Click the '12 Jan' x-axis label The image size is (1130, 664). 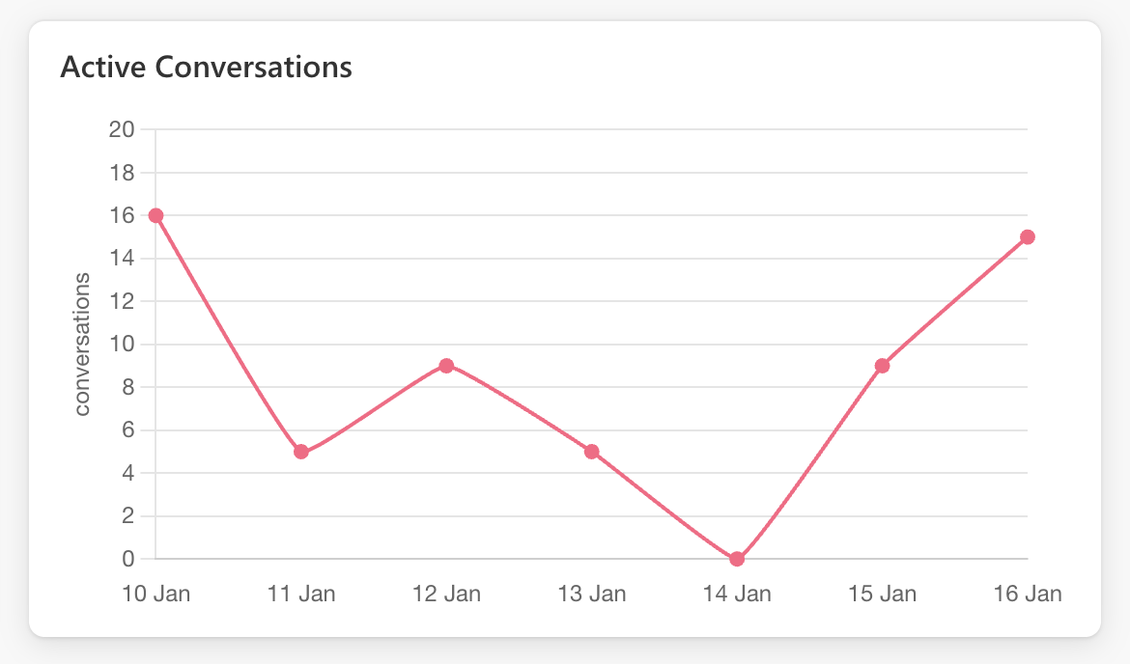click(x=446, y=594)
